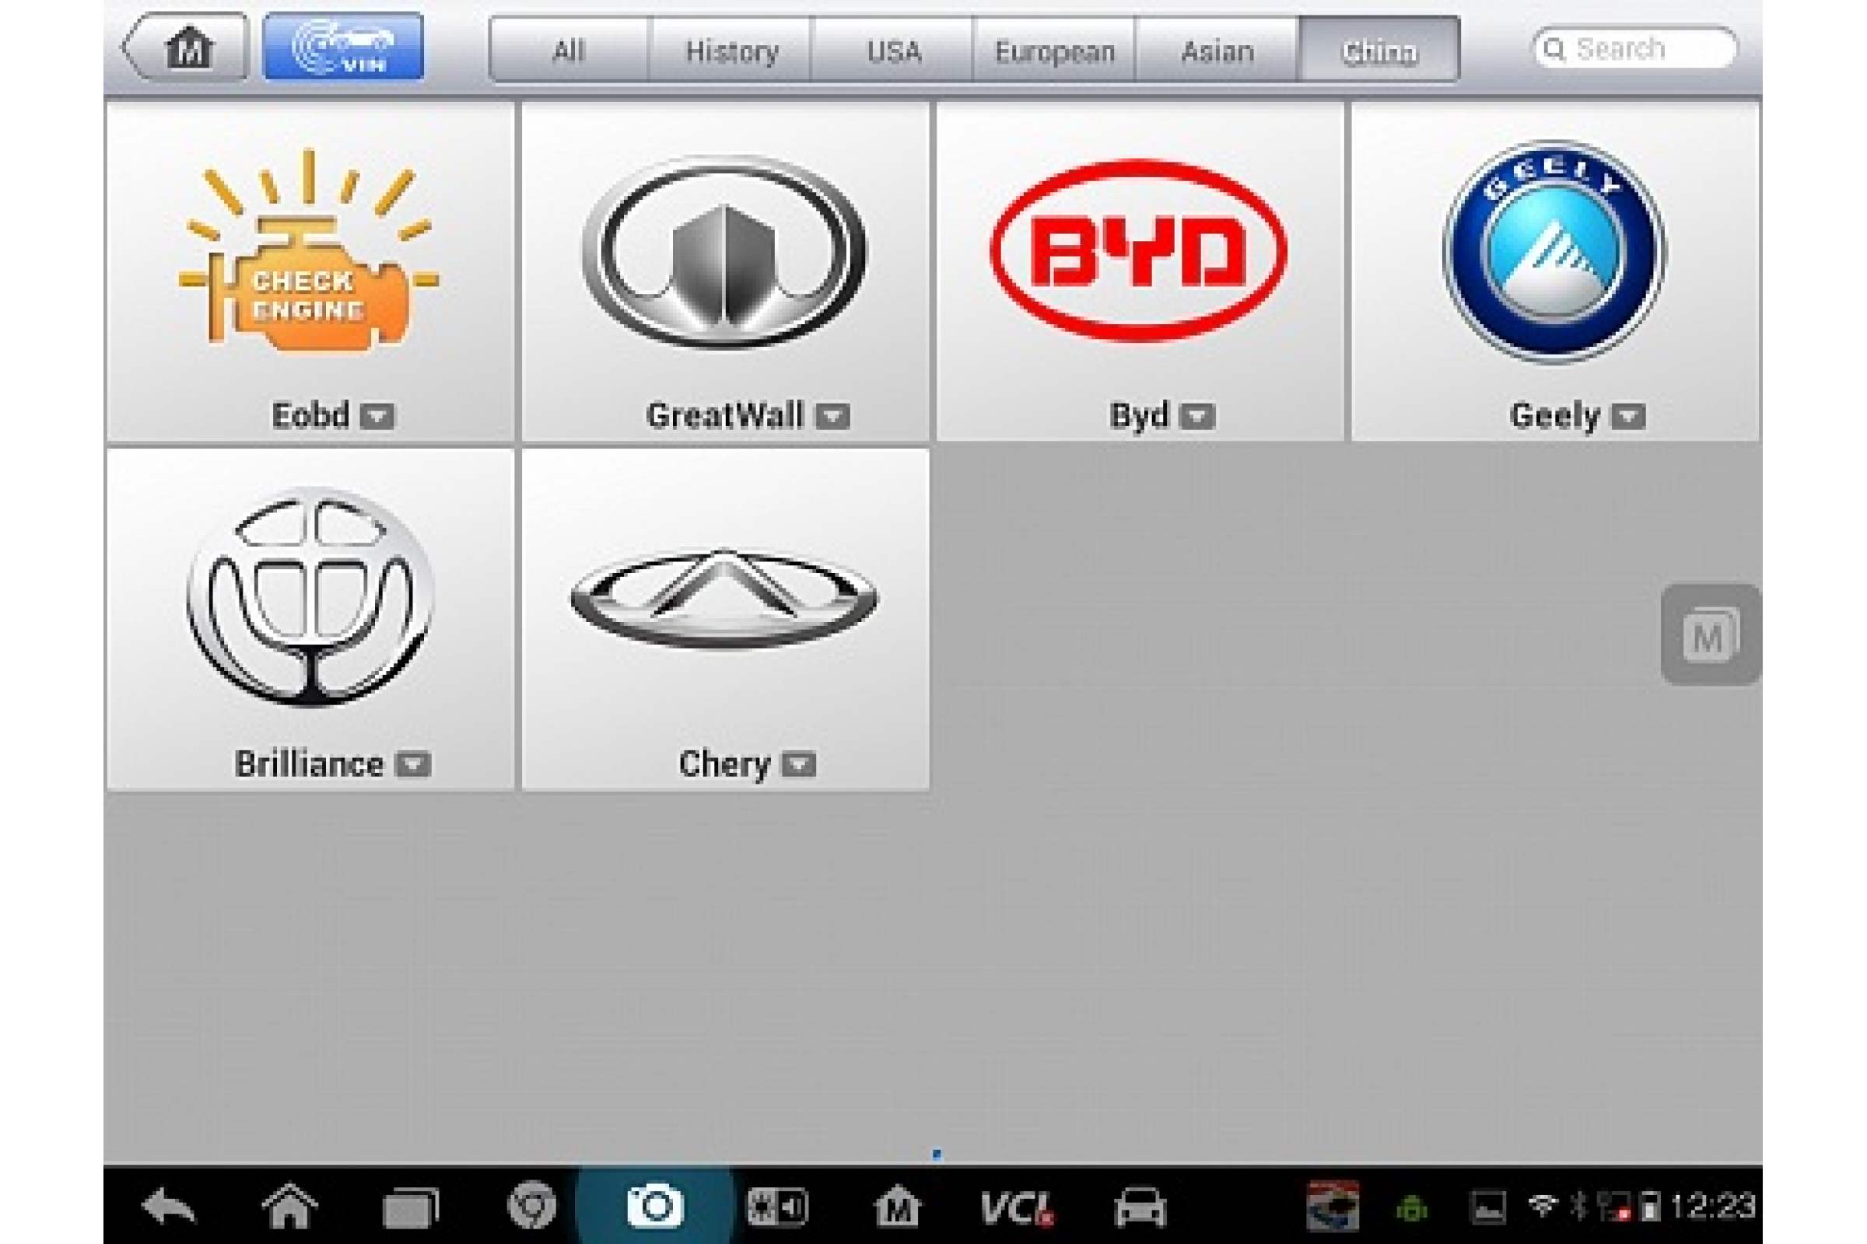
Task: Click the Chery label text
Action: pyautogui.click(x=724, y=766)
